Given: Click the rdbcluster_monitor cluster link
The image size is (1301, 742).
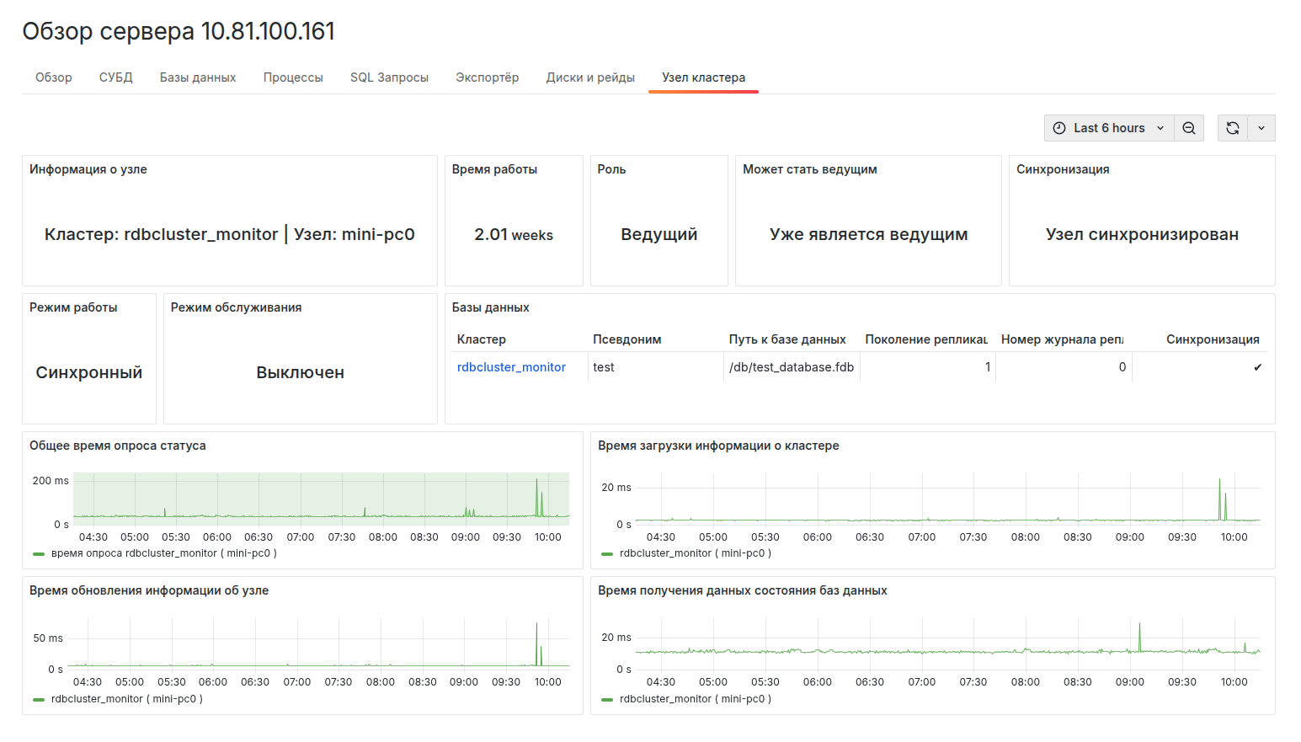Looking at the screenshot, I should point(511,367).
